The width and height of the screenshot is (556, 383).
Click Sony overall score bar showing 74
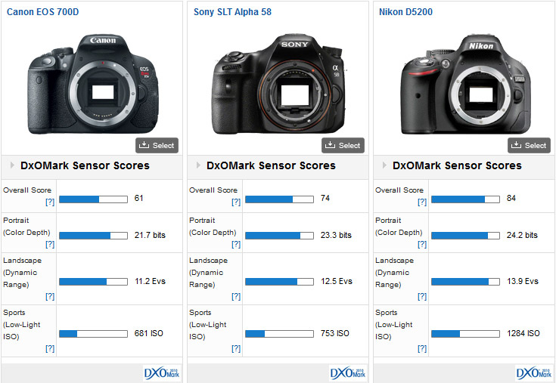279,199
